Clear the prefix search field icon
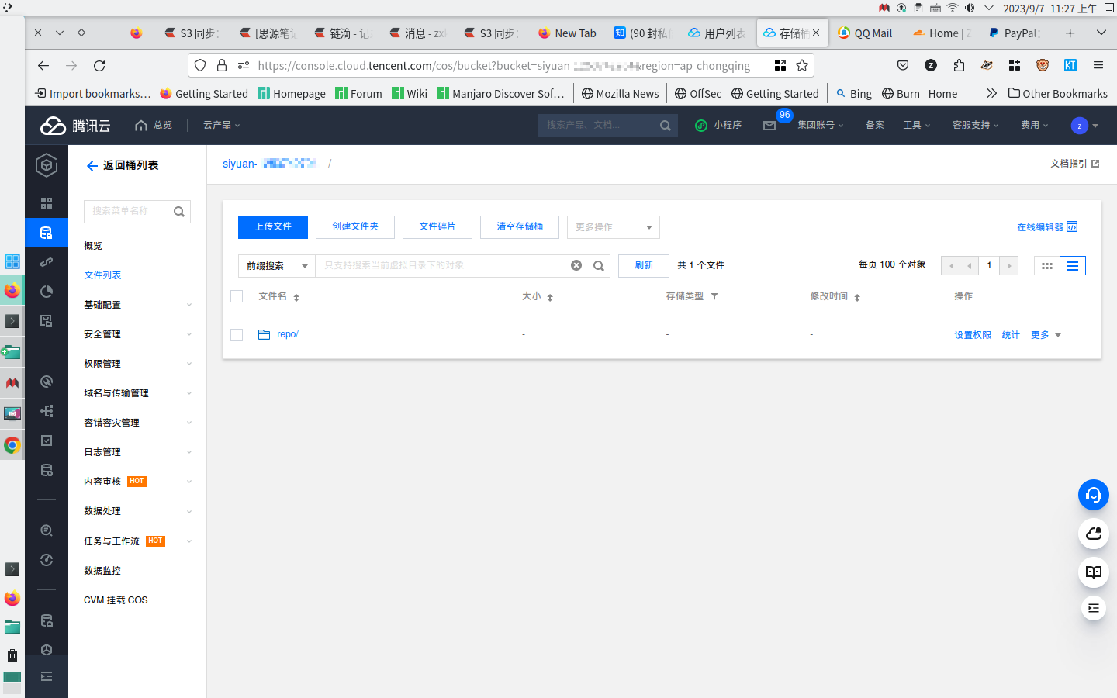Screen dimensions: 1117x698 [576, 265]
